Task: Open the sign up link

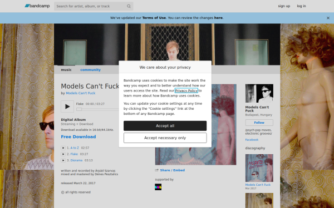Action: pyautogui.click(x=284, y=6)
